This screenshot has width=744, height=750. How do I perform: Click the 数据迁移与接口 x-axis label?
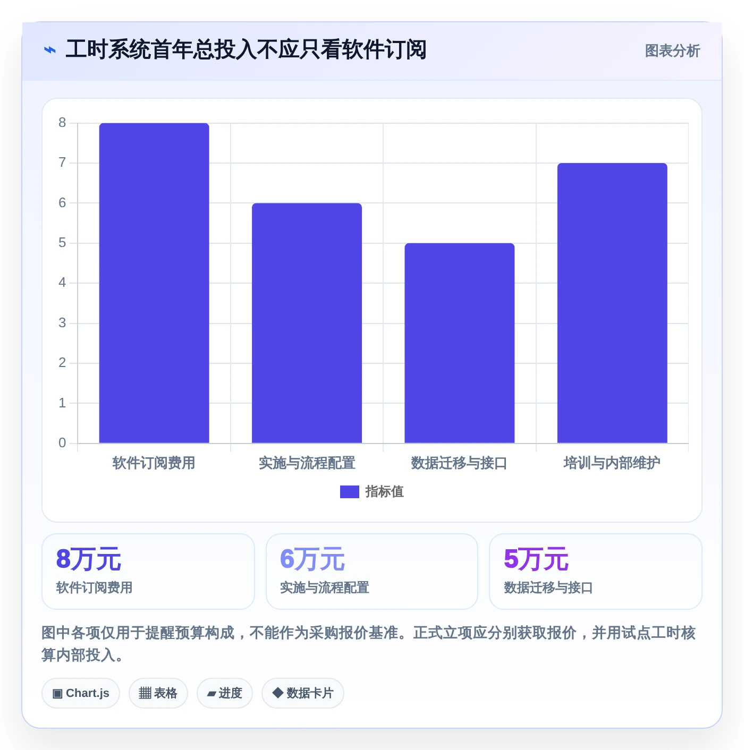[x=460, y=463]
